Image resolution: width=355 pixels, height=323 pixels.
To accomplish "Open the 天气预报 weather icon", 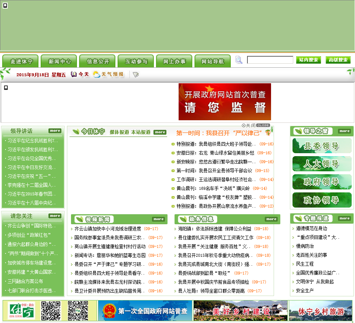I will (97, 74).
